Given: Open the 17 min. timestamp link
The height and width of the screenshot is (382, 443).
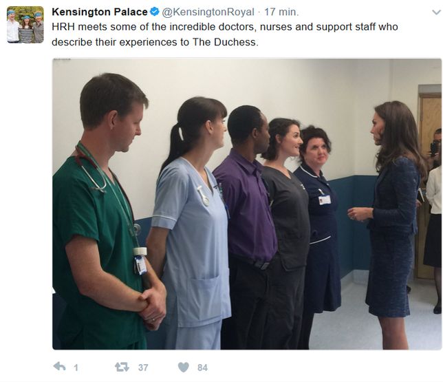Looking at the screenshot, I should pos(281,12).
